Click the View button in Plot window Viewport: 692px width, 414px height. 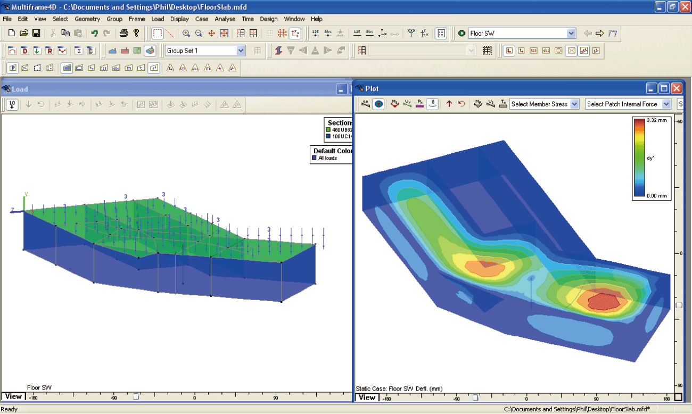366,397
